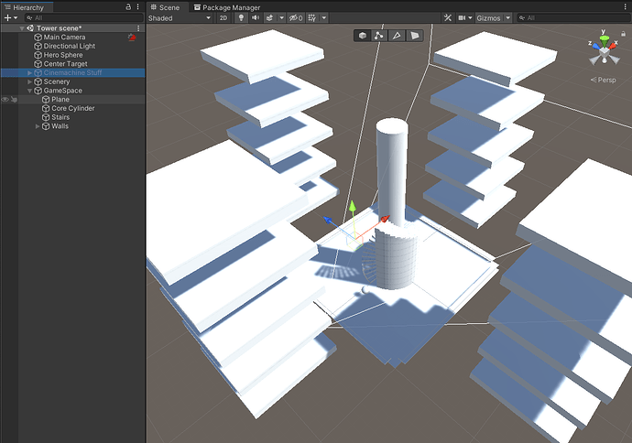Image resolution: width=632 pixels, height=443 pixels.
Task: Toggle Persp projection label
Action: click(x=604, y=80)
